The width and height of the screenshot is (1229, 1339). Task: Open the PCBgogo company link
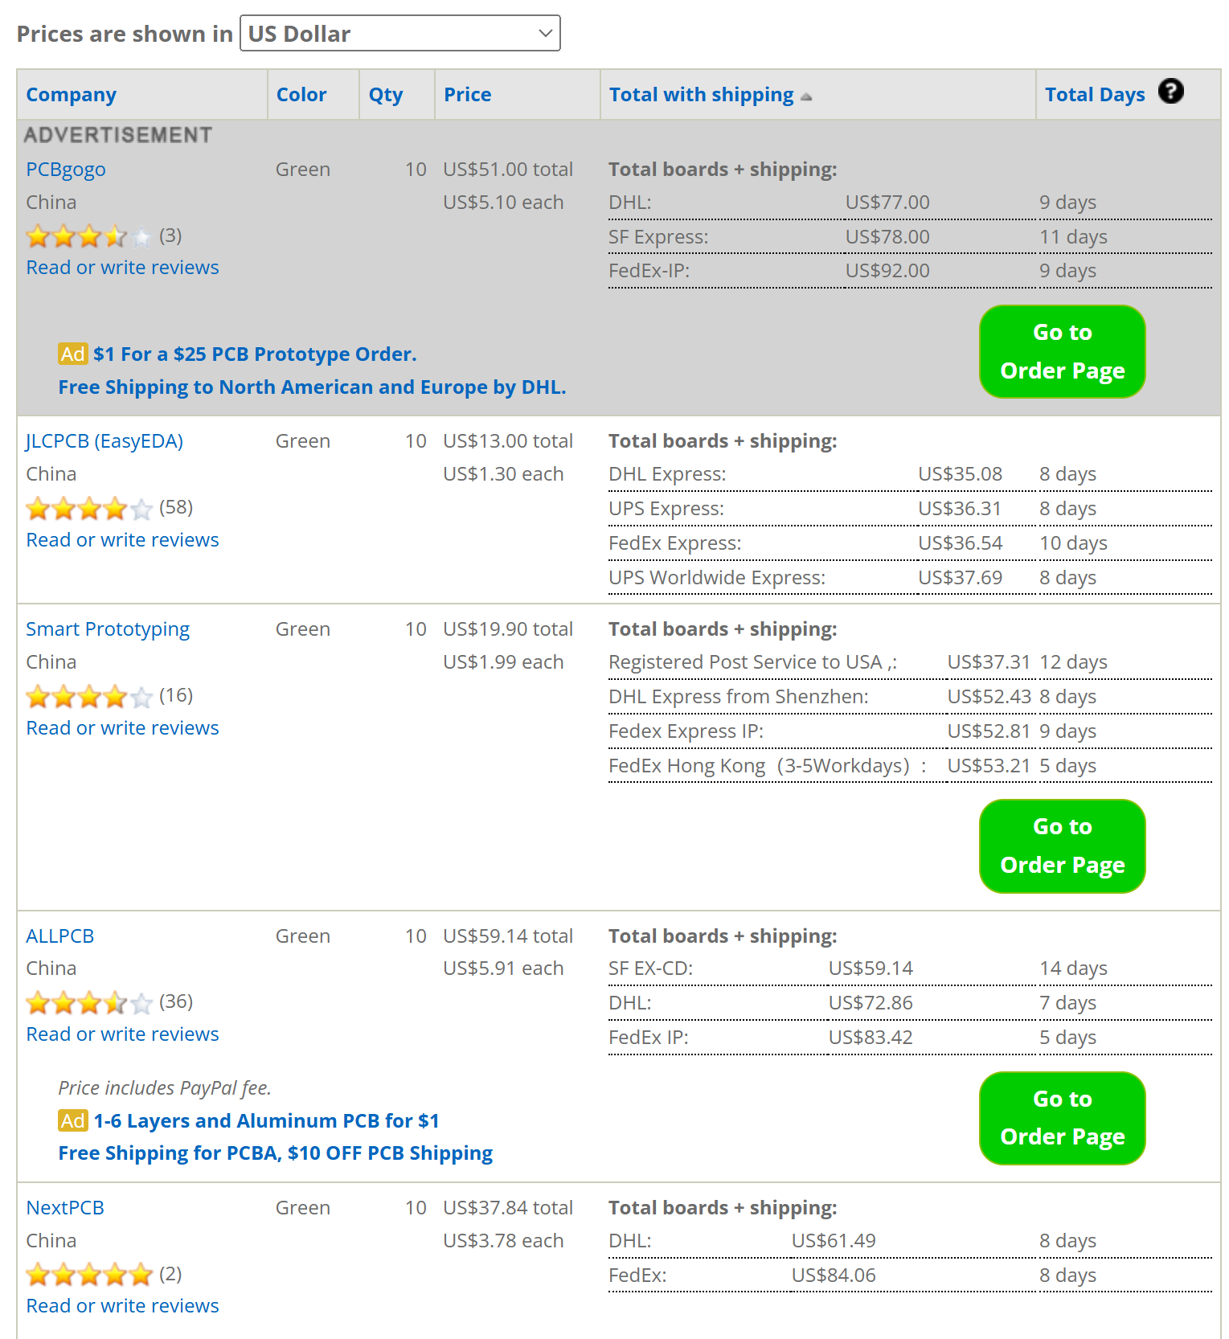(66, 170)
